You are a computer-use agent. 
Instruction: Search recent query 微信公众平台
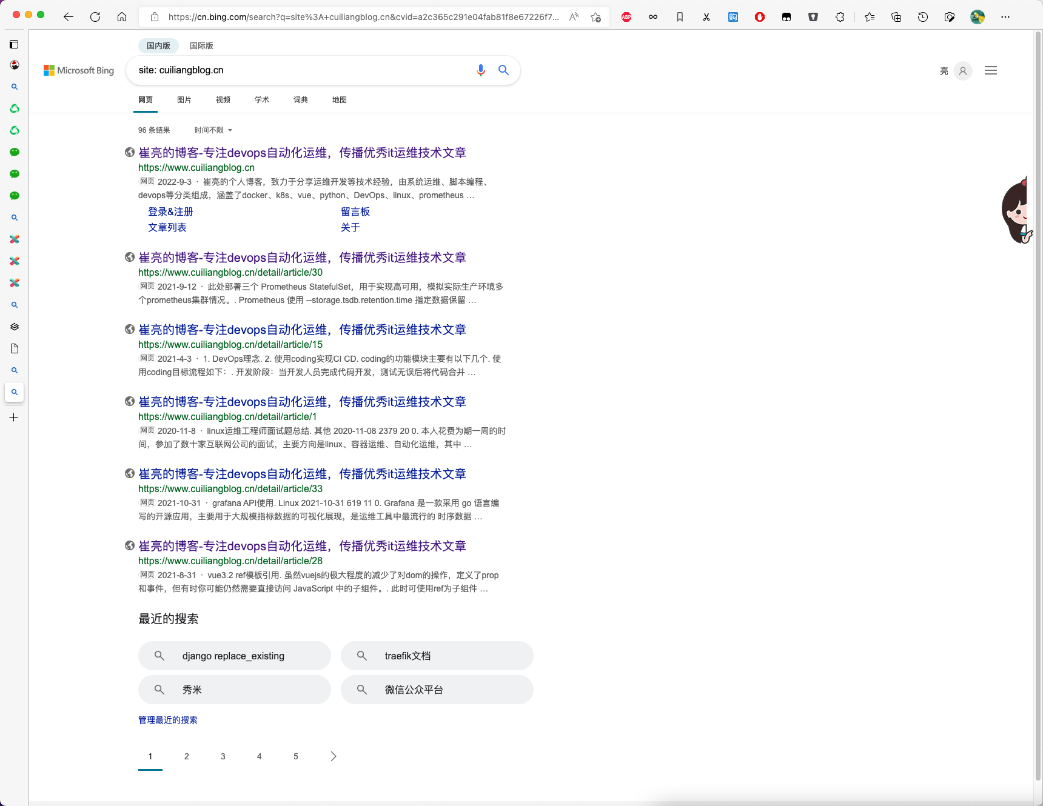(437, 690)
